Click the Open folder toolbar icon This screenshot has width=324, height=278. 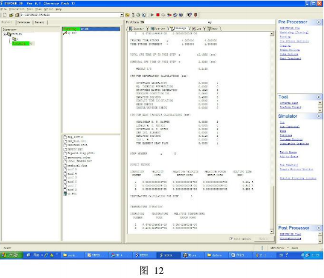(11, 15)
